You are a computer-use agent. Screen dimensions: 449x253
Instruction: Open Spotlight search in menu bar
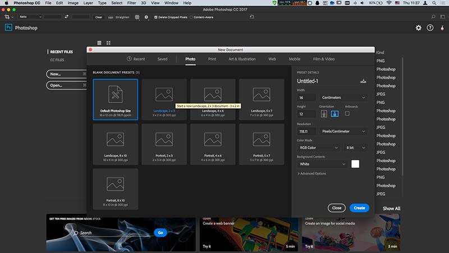pyautogui.click(x=434, y=3)
